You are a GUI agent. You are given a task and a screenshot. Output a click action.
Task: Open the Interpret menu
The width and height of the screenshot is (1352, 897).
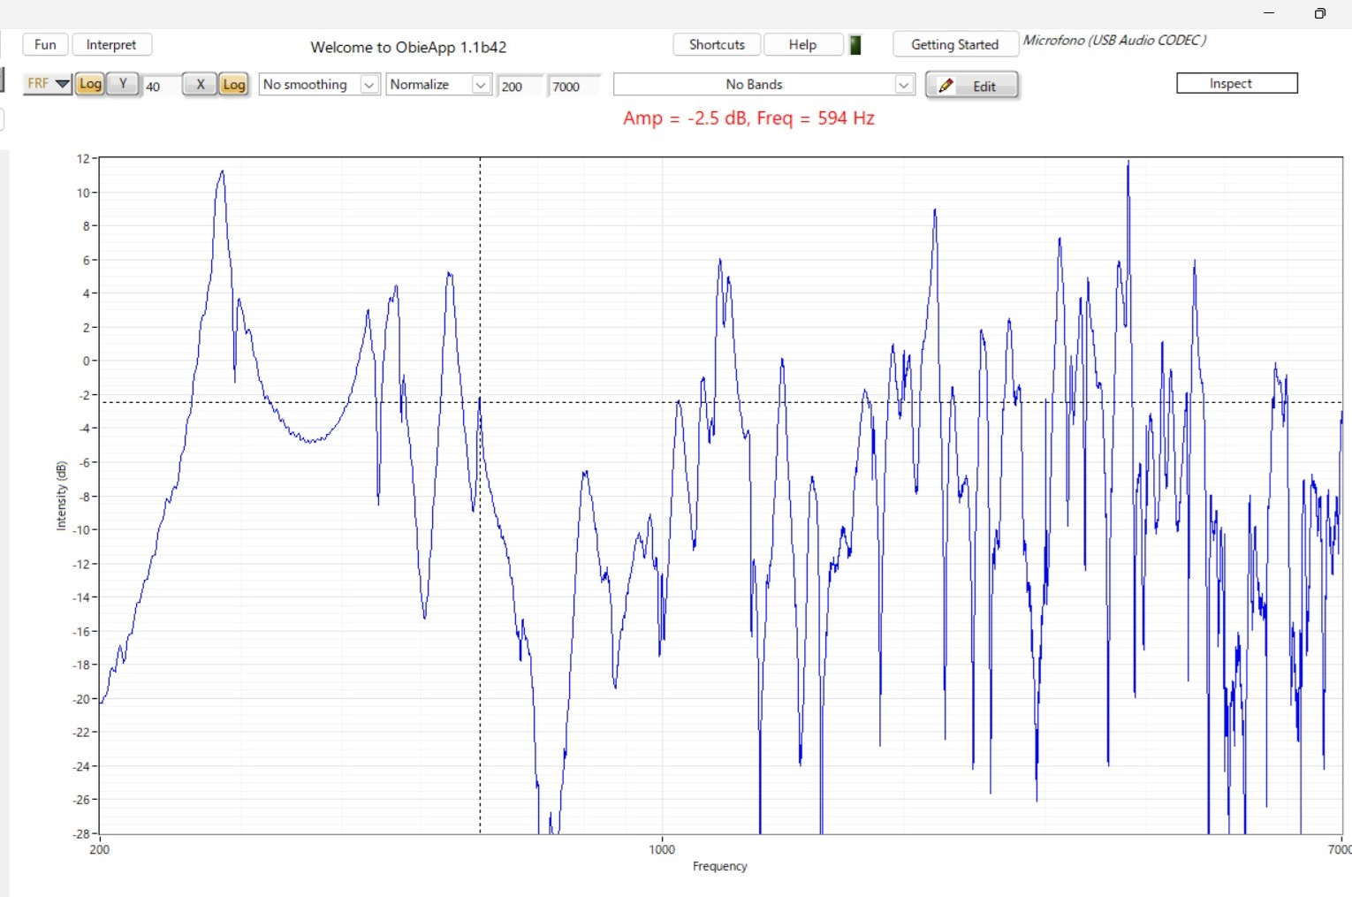(x=111, y=44)
